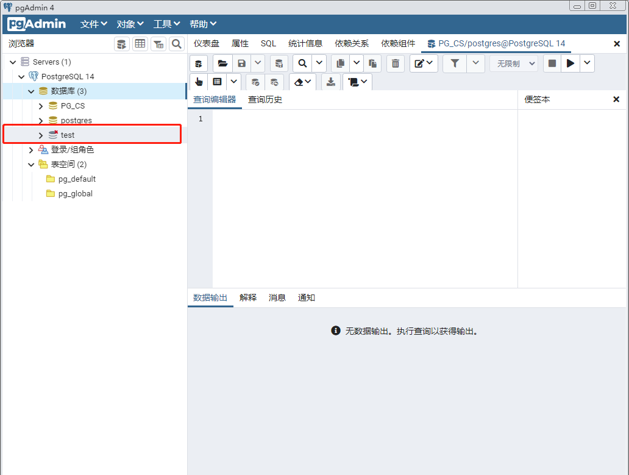Click the Find magnifier icon in query toolbar
The image size is (629, 475).
(302, 63)
